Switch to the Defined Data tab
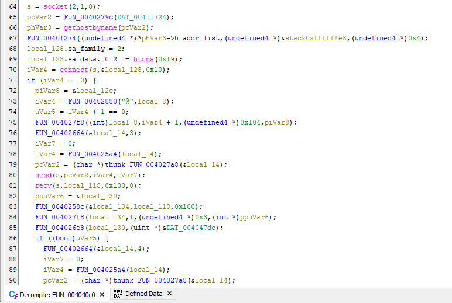The image size is (452, 303). (143, 294)
